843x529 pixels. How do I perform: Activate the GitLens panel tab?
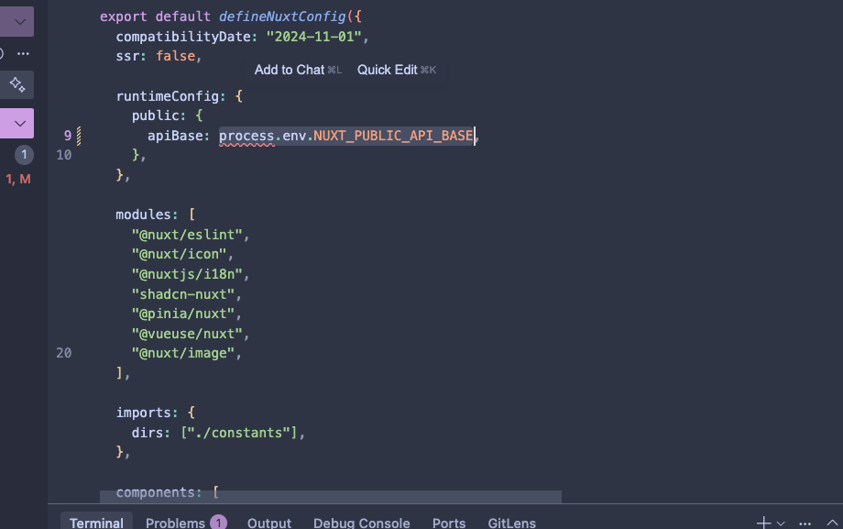click(x=510, y=523)
